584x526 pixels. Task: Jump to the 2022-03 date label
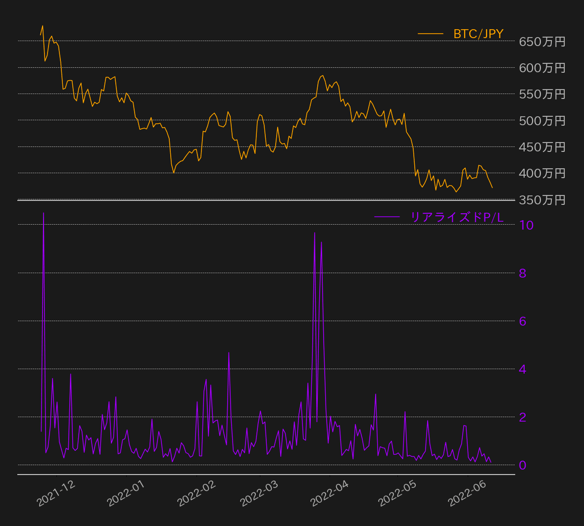(x=259, y=493)
